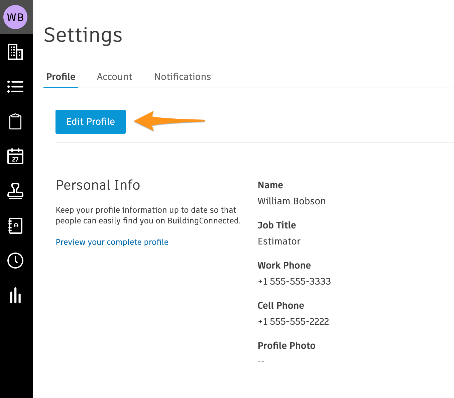Select the cell phone number +1 555-555-2222
454x398 pixels.
(x=293, y=322)
